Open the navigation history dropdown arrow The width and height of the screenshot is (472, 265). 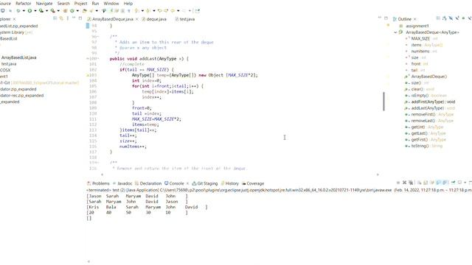click(x=178, y=11)
